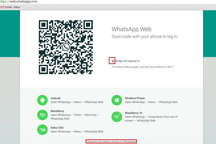Image resolution: width=216 pixels, height=144 pixels.
Task: Click the Nokia S60 icon
Action: click(43, 130)
